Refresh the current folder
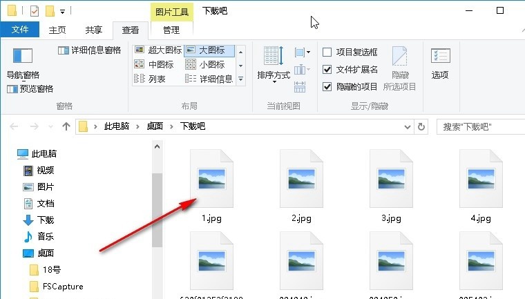 421,127
